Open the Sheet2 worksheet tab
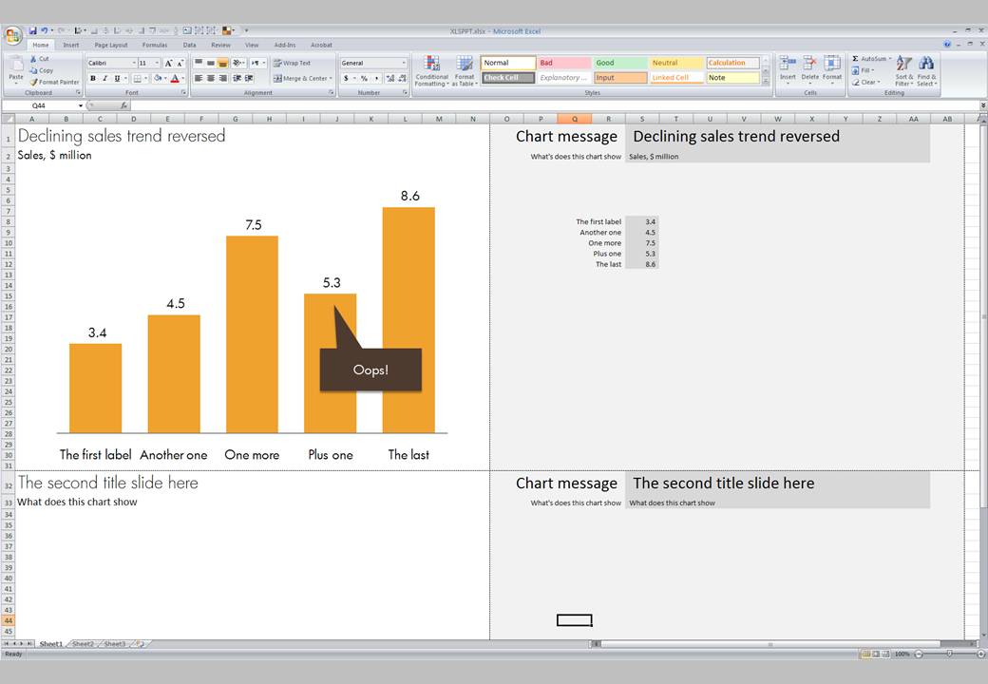The image size is (988, 684). click(83, 644)
